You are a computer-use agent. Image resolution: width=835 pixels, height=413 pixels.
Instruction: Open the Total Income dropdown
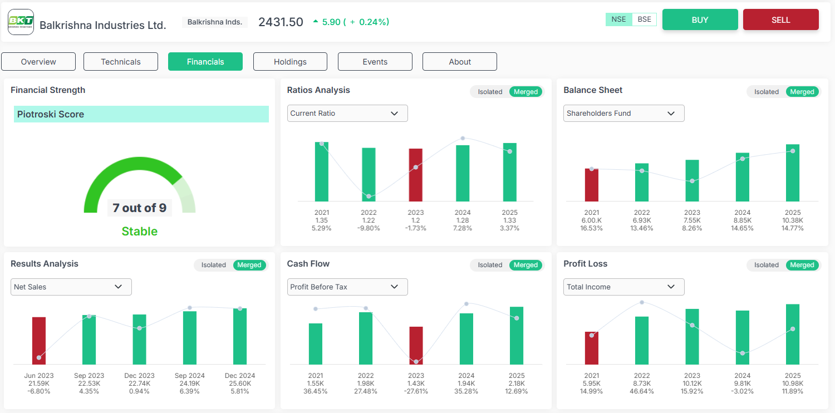(x=624, y=287)
